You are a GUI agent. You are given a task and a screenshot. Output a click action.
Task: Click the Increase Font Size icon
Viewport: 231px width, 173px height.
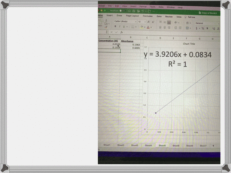(x=149, y=22)
